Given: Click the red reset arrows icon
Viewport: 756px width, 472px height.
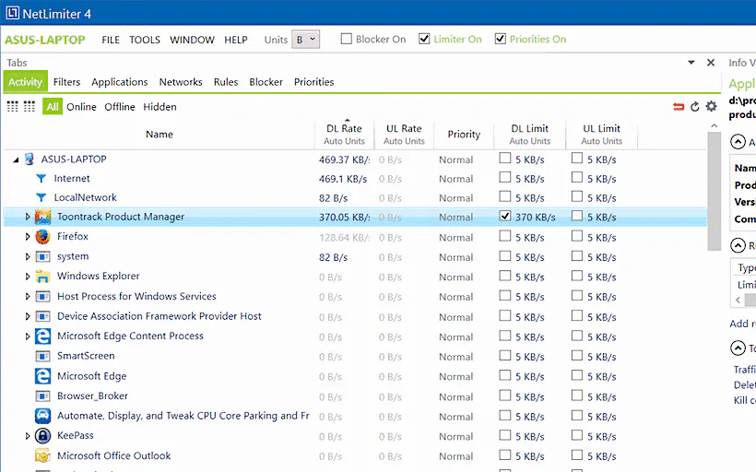Looking at the screenshot, I should (x=679, y=107).
